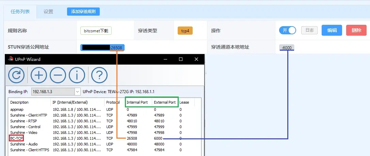Click external port value 48010
This screenshot has height=156, width=370.
159,121
